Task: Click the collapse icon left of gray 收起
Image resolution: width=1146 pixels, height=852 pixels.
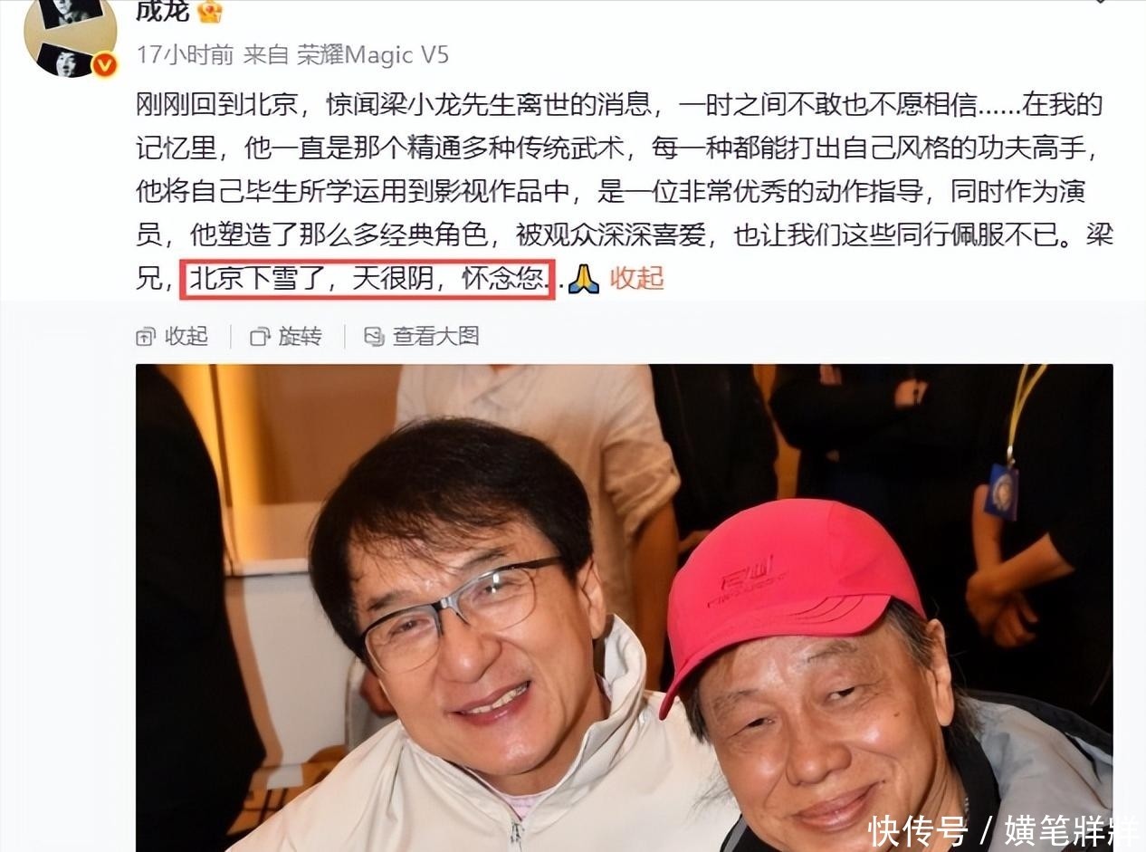Action: pos(146,337)
